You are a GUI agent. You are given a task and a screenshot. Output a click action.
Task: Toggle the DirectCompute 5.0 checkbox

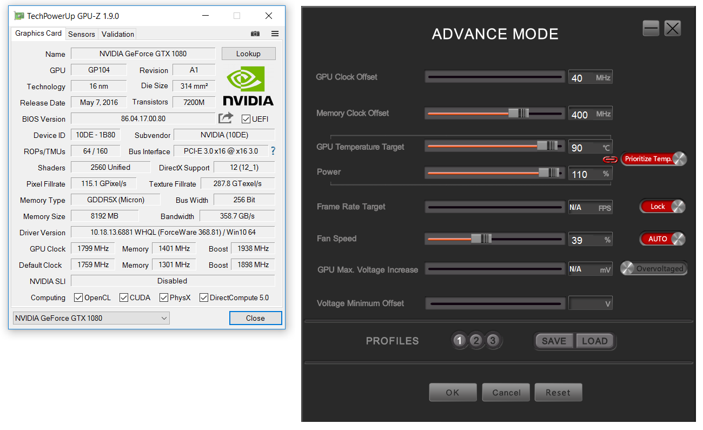point(204,297)
